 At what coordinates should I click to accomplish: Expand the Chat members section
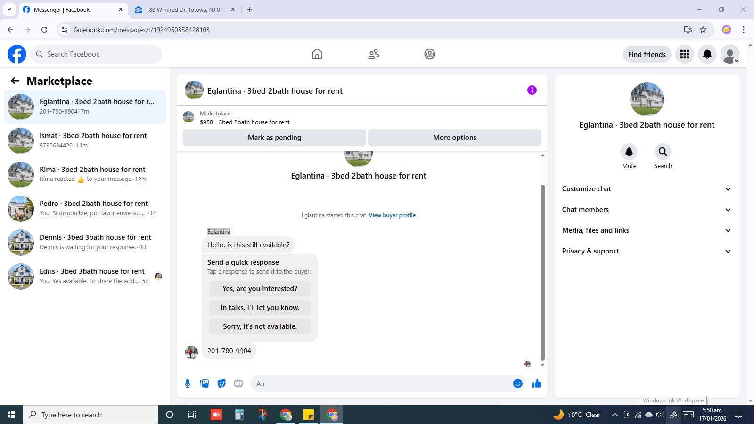coord(647,210)
